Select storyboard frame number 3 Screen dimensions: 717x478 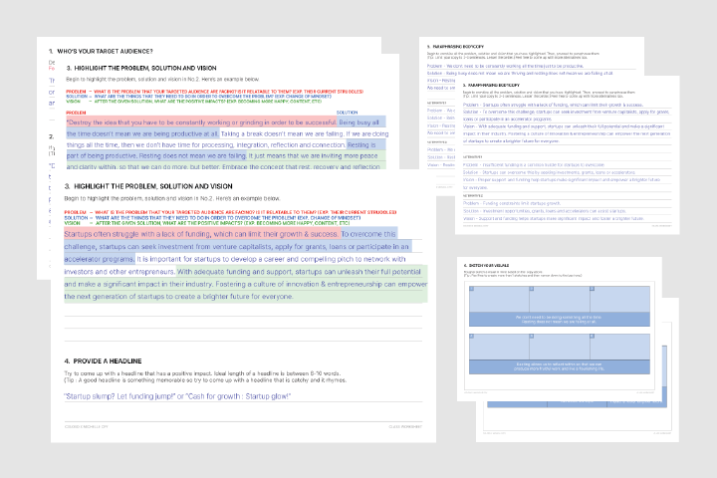pos(620,299)
